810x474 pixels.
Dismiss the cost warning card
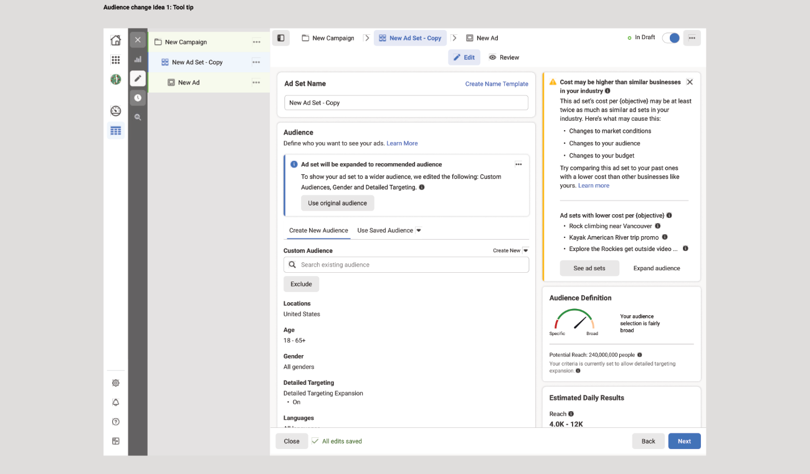click(689, 82)
